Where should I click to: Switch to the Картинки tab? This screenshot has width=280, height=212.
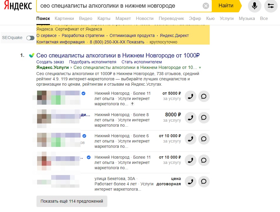point(64,18)
